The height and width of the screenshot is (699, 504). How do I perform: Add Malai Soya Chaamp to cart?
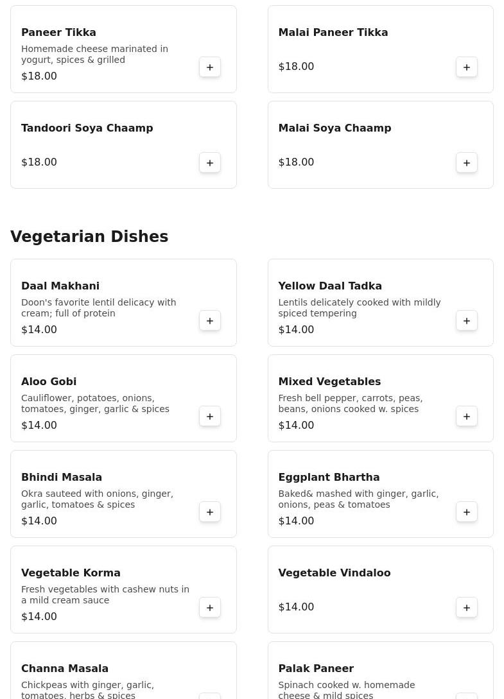tap(467, 163)
